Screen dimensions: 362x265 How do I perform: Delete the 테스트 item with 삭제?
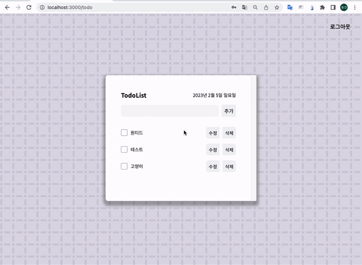coord(229,150)
